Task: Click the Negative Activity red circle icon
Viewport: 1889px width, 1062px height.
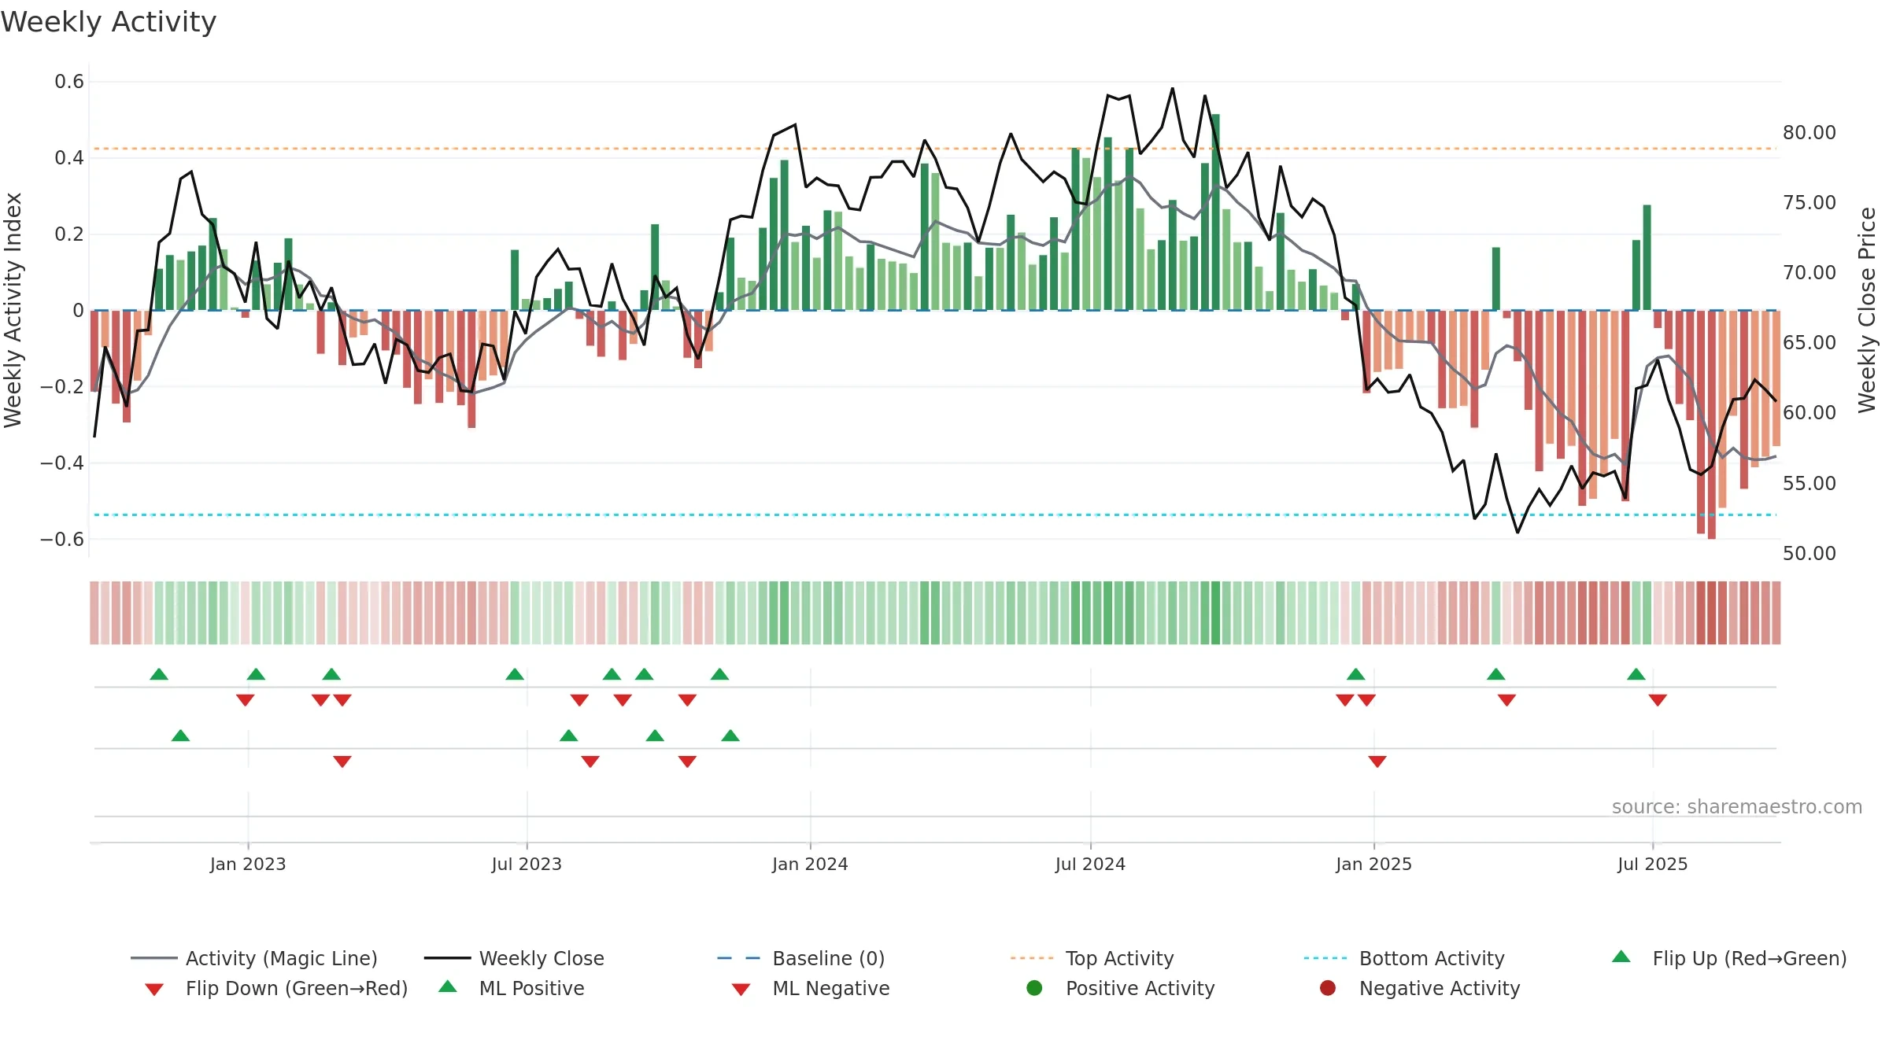Action: pos(1328,988)
